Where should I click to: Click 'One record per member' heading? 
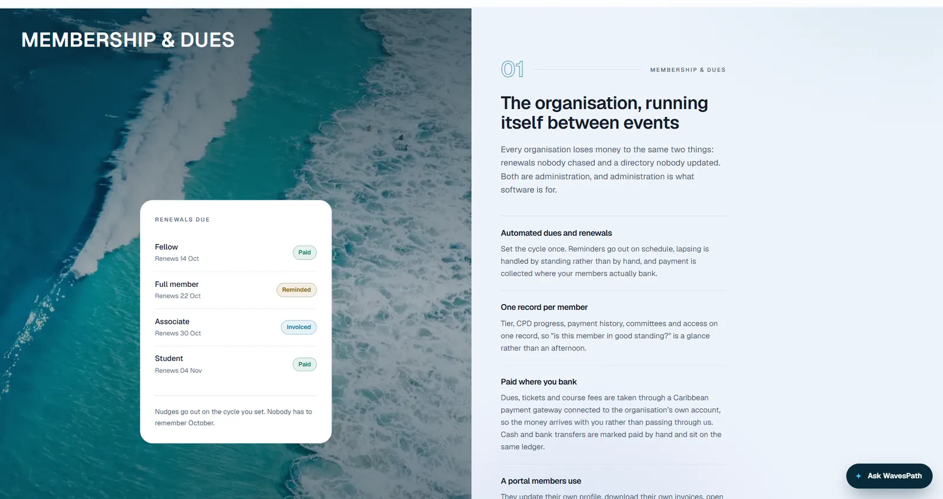point(544,308)
